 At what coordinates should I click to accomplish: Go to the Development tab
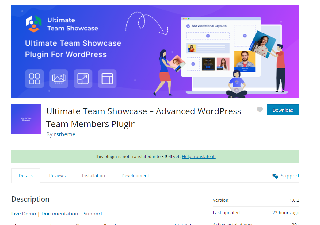135,176
